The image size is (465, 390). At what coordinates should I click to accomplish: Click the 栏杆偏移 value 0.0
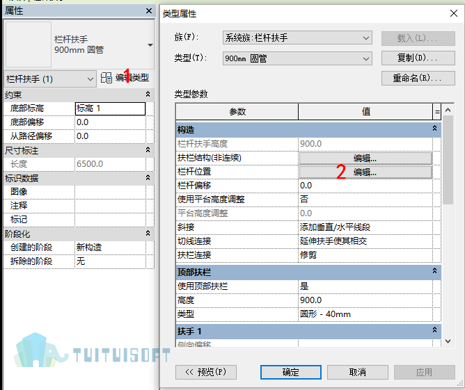pyautogui.click(x=365, y=186)
